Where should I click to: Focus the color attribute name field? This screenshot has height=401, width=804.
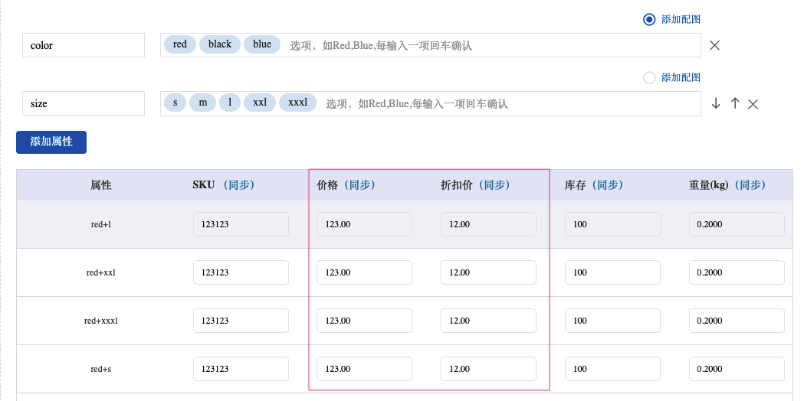84,45
